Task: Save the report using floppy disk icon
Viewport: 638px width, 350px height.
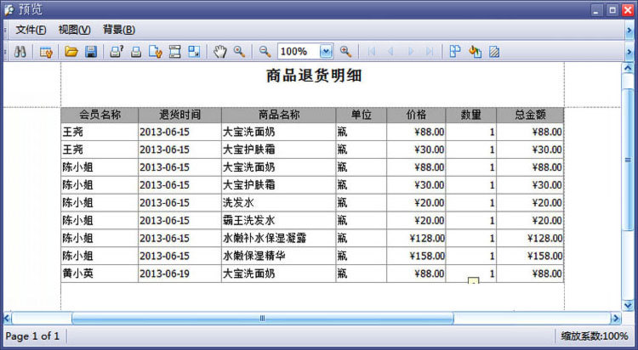Action: (91, 52)
